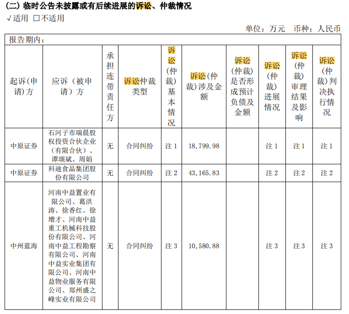Select 中原证券 in the 科迪食品 row
Image resolution: width=349 pixels, height=314 pixels.
click(24, 173)
